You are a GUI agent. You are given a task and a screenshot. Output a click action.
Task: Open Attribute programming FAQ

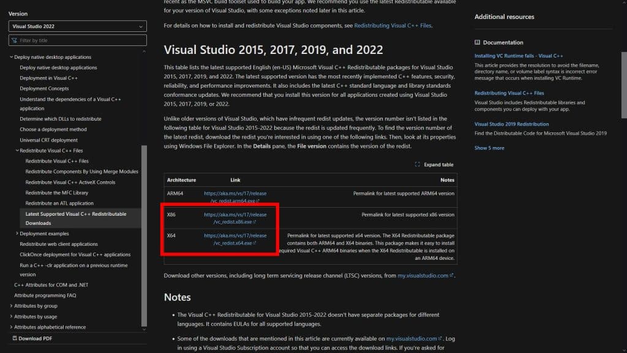tap(45, 295)
